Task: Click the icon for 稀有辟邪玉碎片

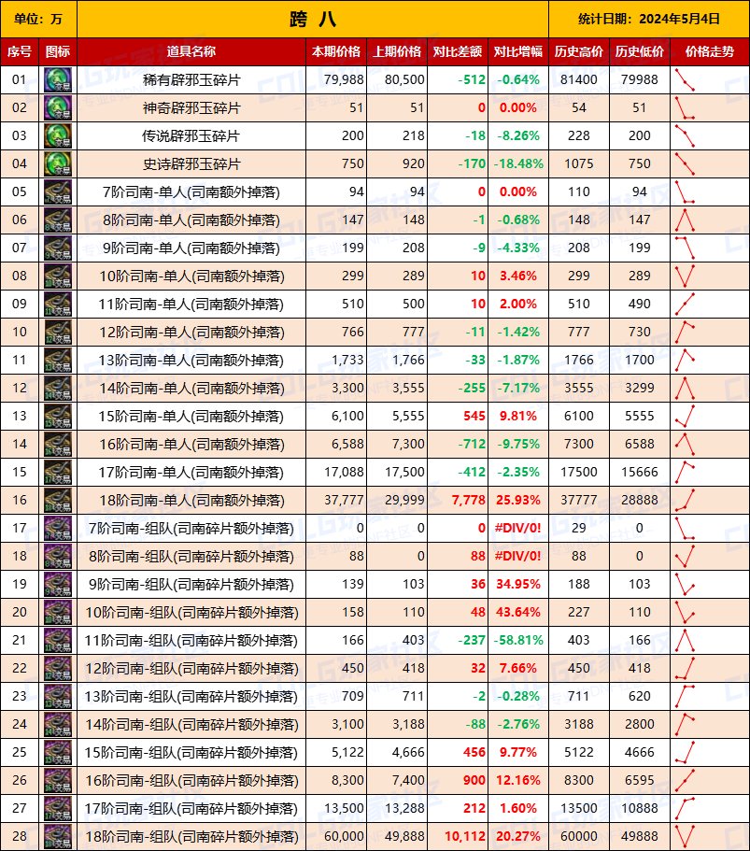Action: pos(58,79)
